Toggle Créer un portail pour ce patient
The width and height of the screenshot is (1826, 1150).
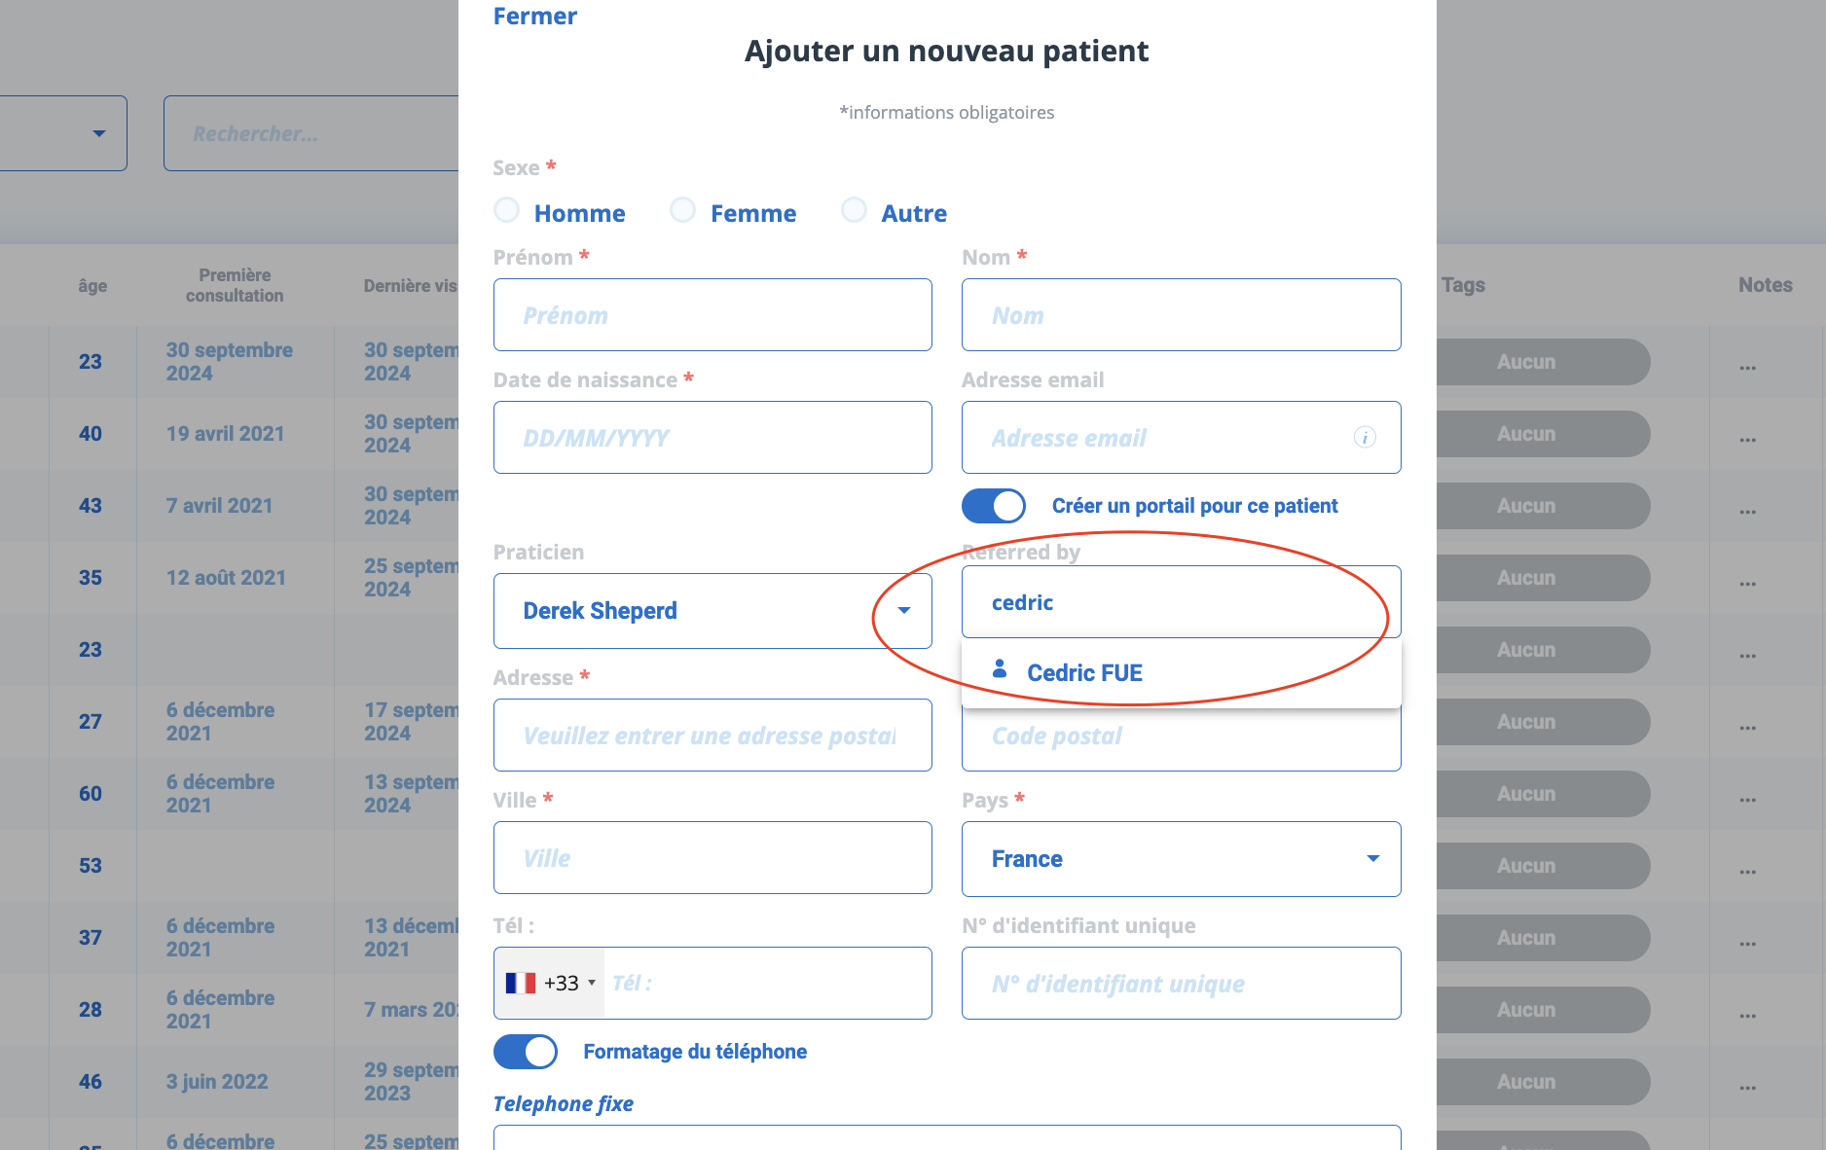(994, 506)
